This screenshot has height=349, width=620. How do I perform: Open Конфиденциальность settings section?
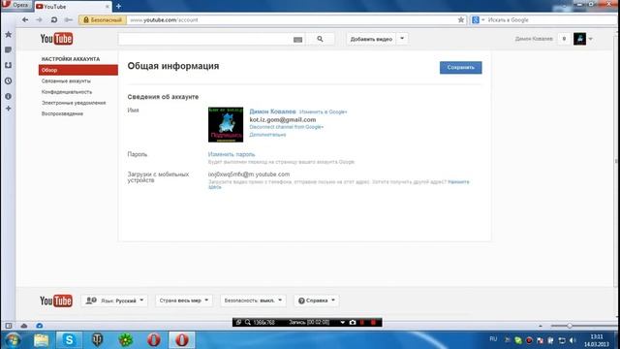(x=67, y=92)
